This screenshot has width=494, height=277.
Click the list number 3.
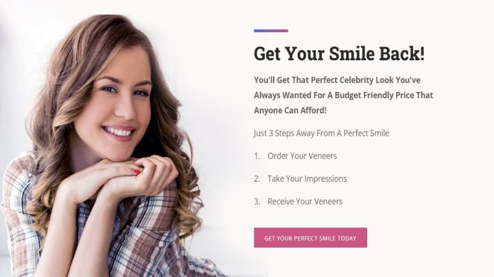tap(257, 202)
